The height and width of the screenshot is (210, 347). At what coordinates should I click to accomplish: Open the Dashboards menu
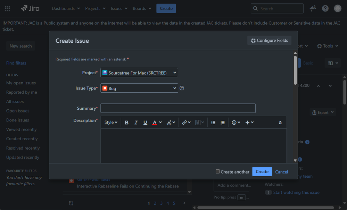tap(66, 8)
